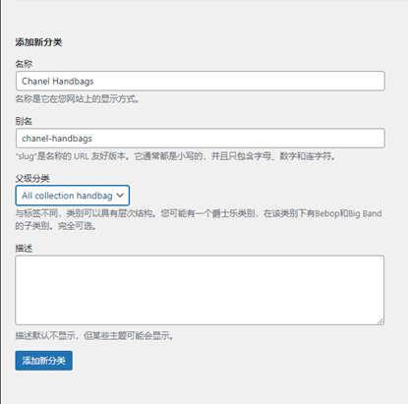The width and height of the screenshot is (408, 404).
Task: Click the hierarchy explanation mentioning Bebop和Big Band
Action: click(199, 213)
